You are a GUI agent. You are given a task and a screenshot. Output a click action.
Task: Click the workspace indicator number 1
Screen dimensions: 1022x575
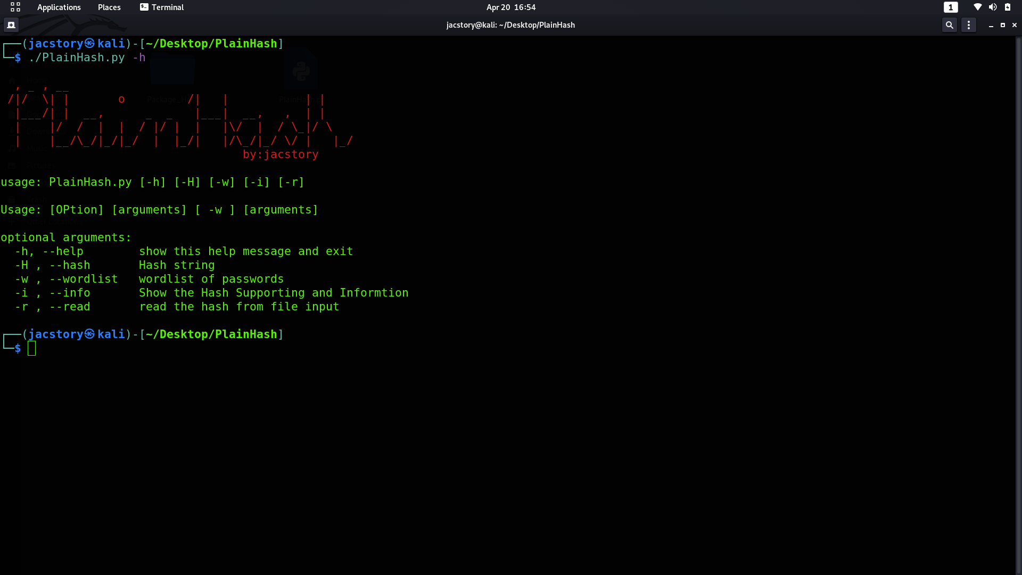click(x=951, y=7)
